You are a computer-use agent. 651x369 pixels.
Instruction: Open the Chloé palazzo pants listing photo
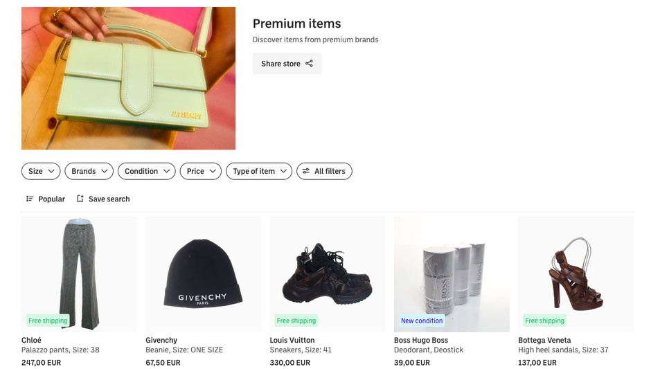click(79, 274)
